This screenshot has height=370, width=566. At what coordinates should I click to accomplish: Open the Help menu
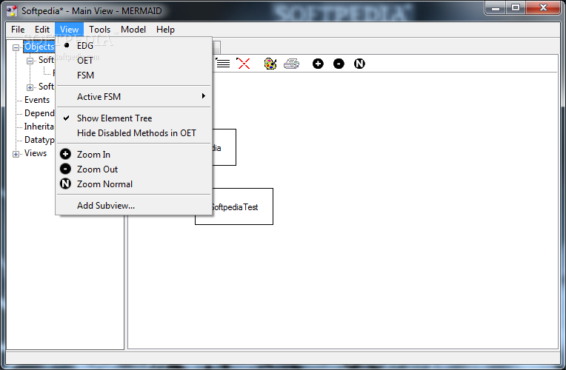click(x=165, y=30)
